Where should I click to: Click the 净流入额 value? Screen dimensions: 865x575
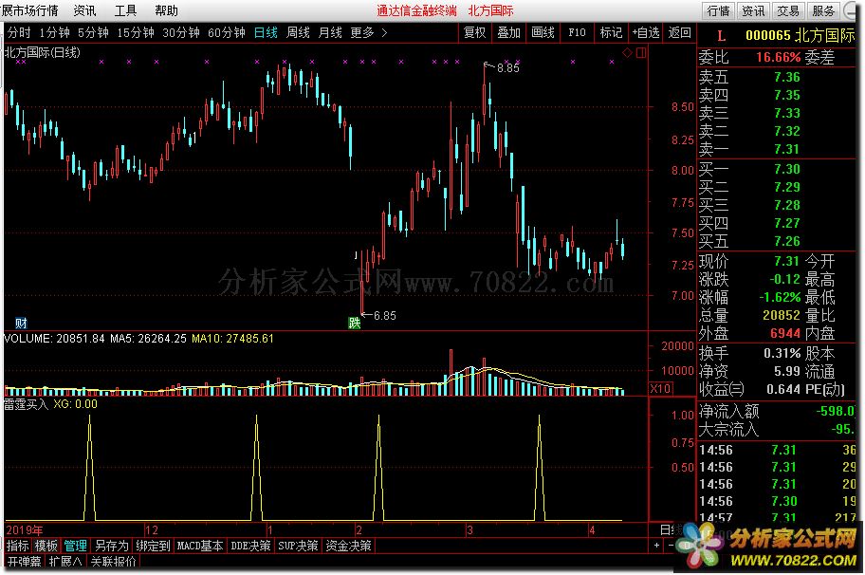837,411
